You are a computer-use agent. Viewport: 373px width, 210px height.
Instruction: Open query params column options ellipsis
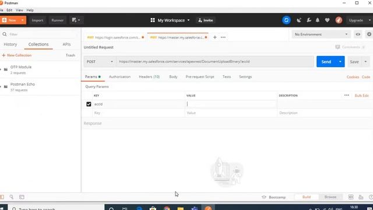click(347, 95)
